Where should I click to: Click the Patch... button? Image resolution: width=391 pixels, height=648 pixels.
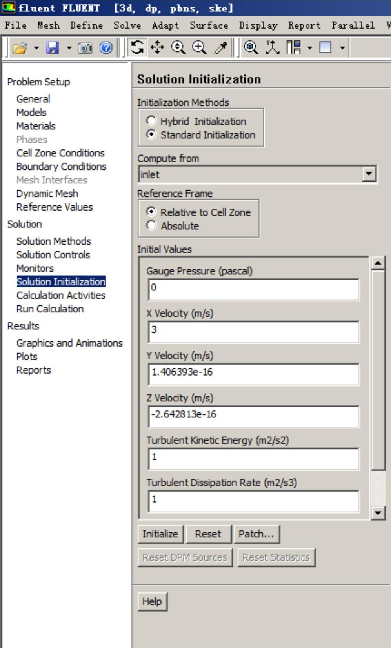[256, 534]
